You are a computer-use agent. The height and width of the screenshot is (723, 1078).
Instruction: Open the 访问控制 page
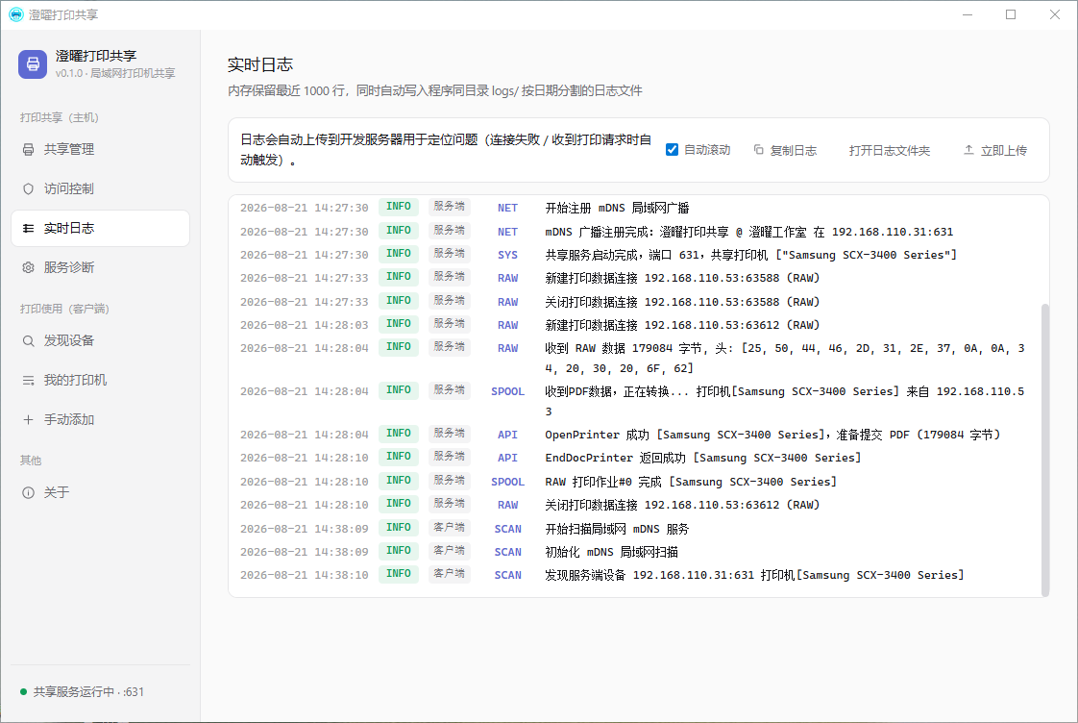(x=100, y=188)
